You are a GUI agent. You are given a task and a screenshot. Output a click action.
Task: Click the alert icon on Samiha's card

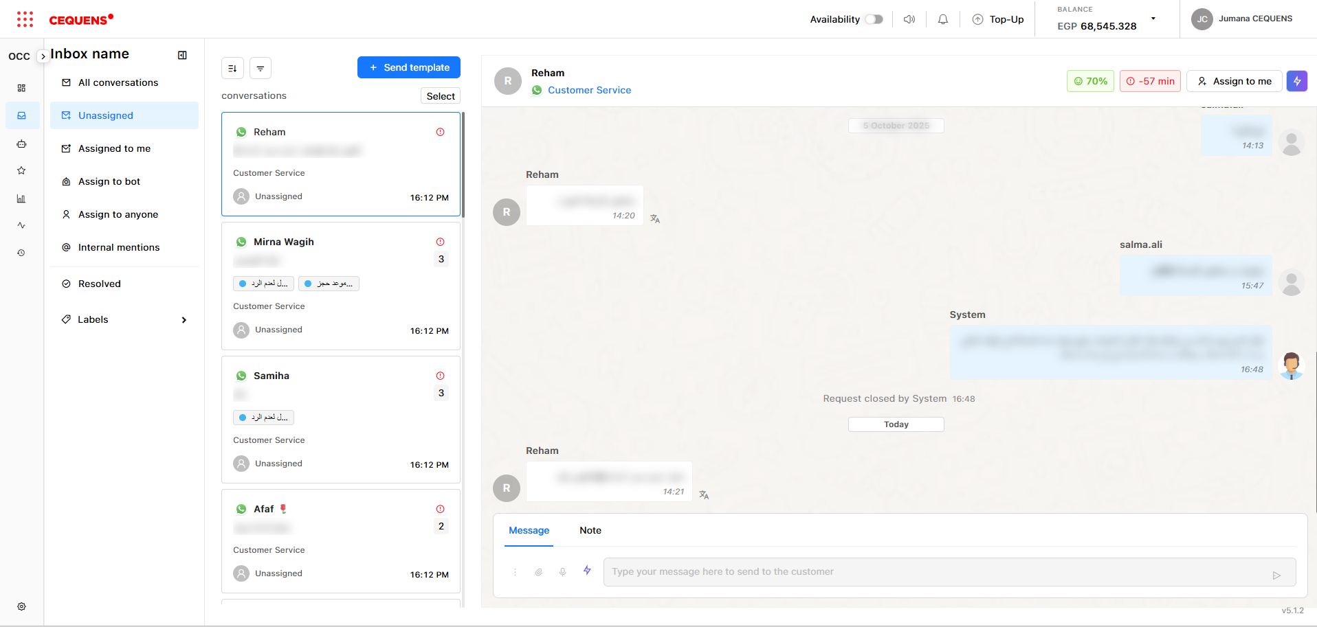[x=441, y=376]
